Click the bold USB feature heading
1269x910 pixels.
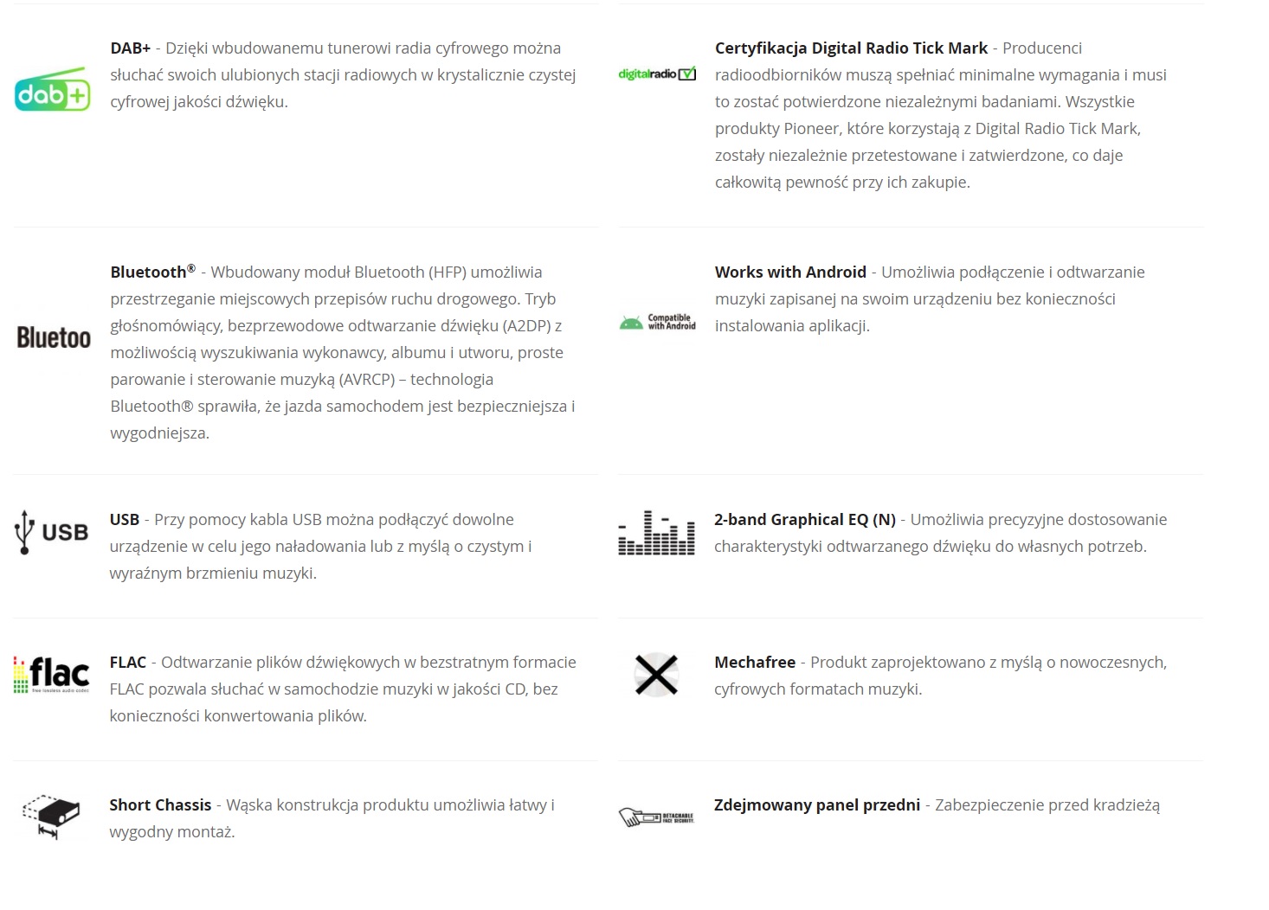125,520
